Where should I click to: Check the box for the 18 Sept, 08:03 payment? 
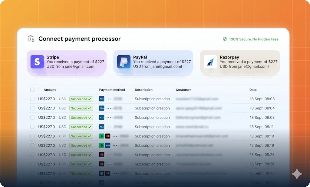pos(32,99)
